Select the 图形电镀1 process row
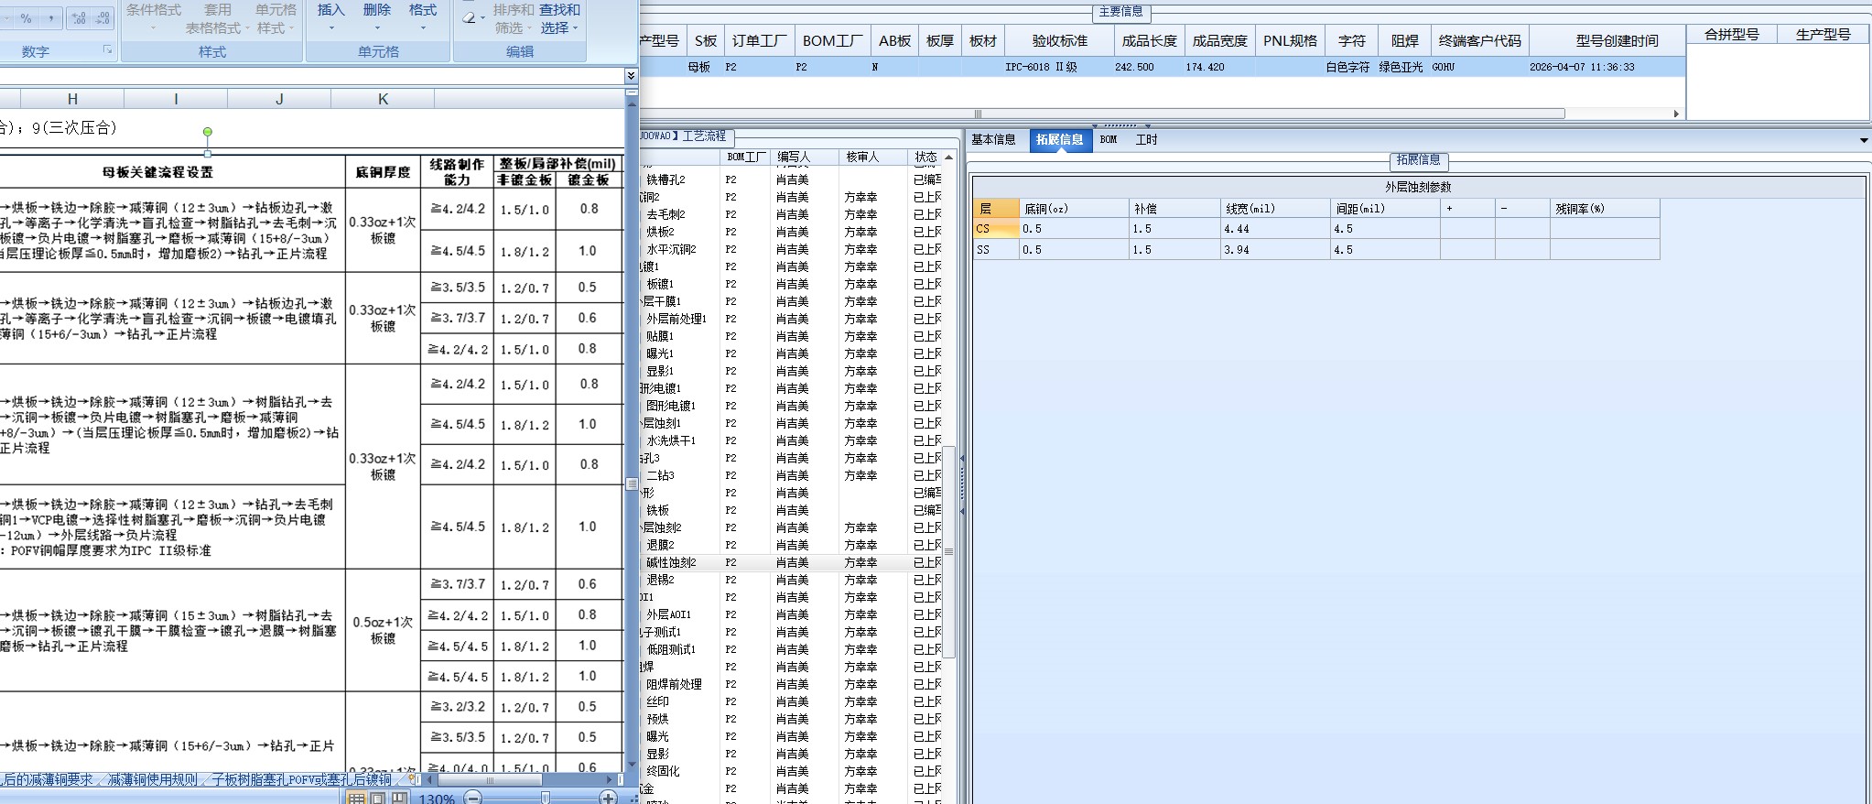The width and height of the screenshot is (1872, 804). 791,406
